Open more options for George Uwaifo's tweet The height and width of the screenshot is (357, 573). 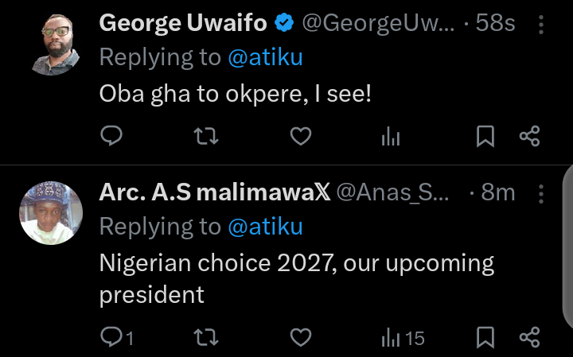click(542, 24)
